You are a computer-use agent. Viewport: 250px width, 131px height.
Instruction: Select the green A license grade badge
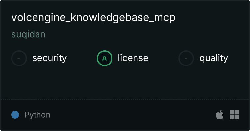click(x=105, y=58)
